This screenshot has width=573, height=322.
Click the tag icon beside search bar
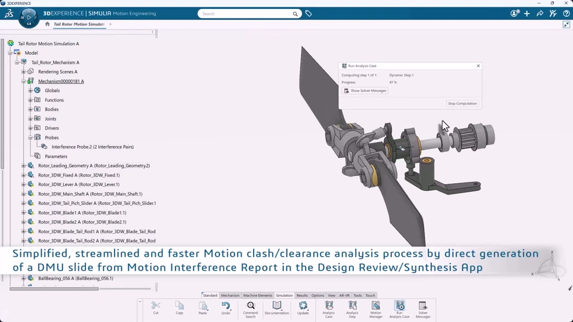tap(309, 14)
